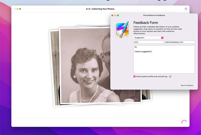The height and width of the screenshot is (135, 201).
Task: Close the PhotosRevive Feedback window
Action: point(112,15)
